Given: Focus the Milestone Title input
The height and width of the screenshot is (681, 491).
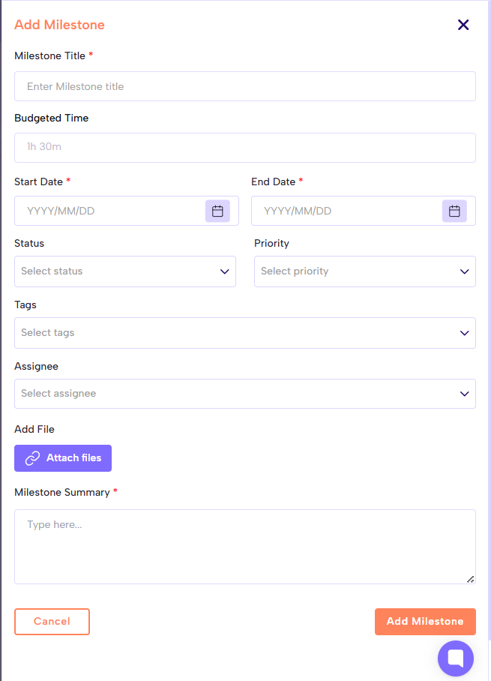Looking at the screenshot, I should tap(244, 86).
